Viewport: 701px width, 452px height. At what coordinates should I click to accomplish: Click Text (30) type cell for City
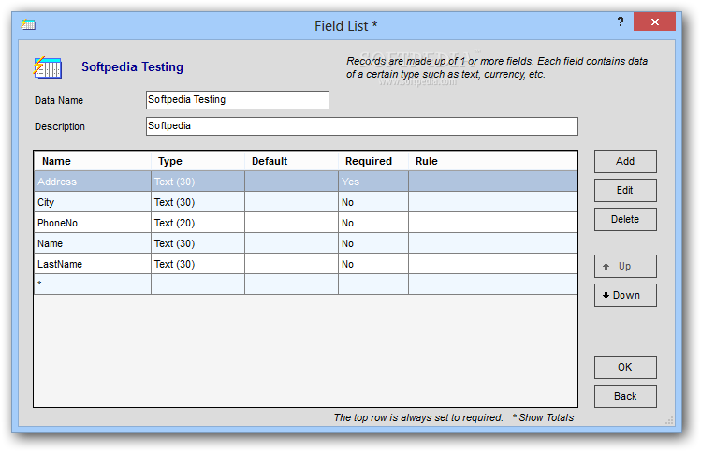(x=198, y=202)
